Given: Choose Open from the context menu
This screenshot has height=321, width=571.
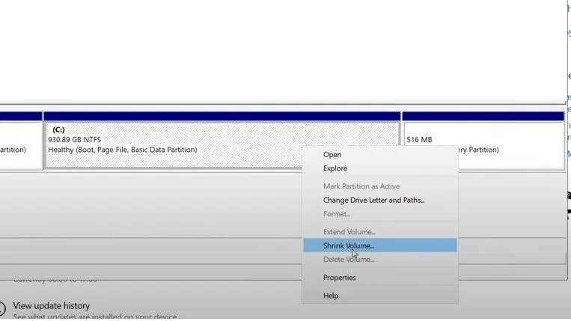Looking at the screenshot, I should tap(380, 154).
